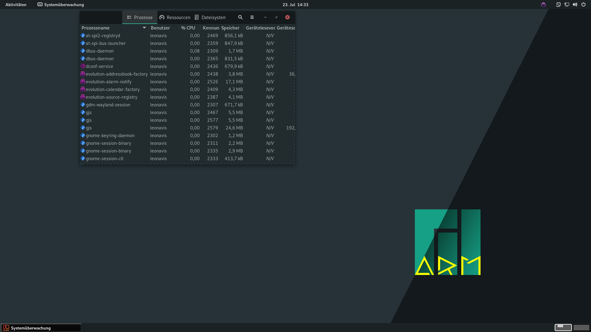This screenshot has height=332, width=591.
Task: Open the hamburger menu in System Monitor
Action: pos(252,17)
